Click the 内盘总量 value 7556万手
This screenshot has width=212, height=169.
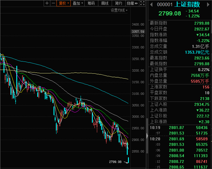click(200, 76)
